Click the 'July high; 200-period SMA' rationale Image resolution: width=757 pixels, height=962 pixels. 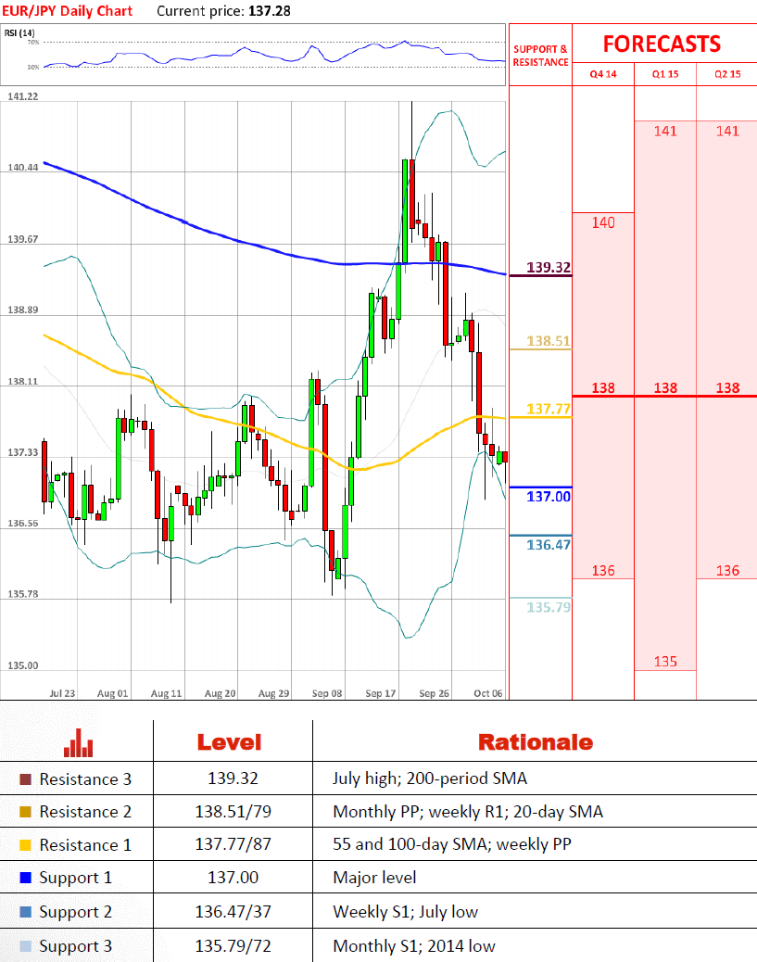tap(430, 778)
